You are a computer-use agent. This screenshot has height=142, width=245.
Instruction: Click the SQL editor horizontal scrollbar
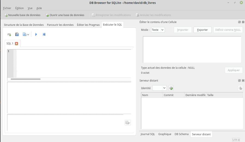click(26, 79)
